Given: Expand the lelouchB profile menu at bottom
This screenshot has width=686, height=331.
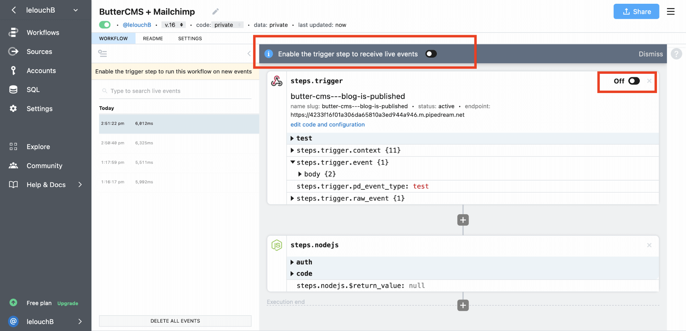Looking at the screenshot, I should tap(80, 321).
